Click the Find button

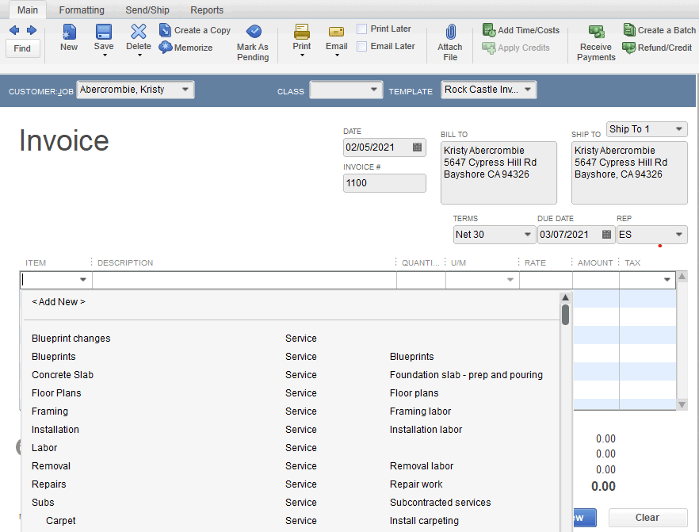(23, 48)
